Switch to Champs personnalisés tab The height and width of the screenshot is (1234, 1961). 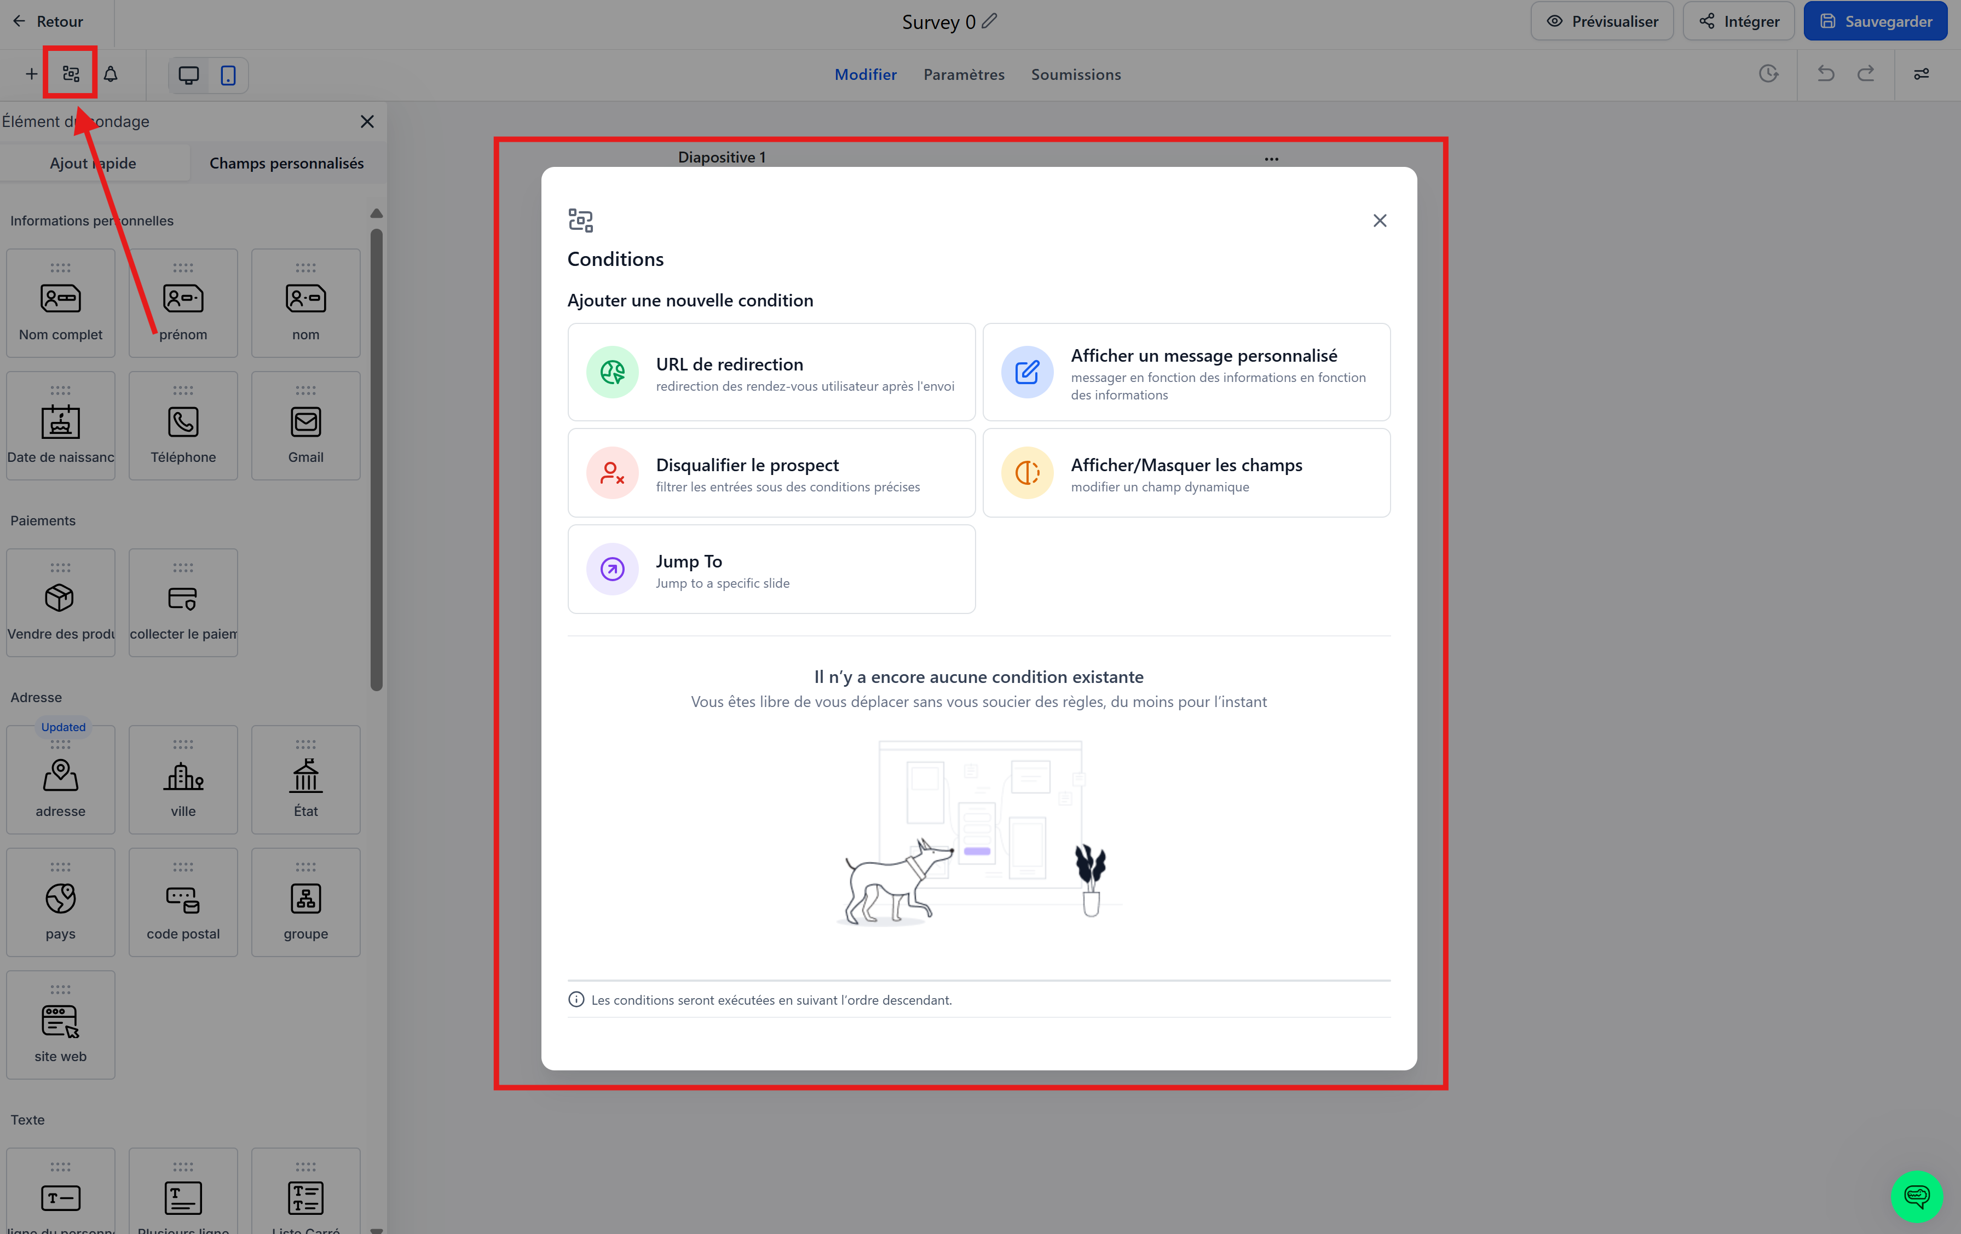click(287, 163)
